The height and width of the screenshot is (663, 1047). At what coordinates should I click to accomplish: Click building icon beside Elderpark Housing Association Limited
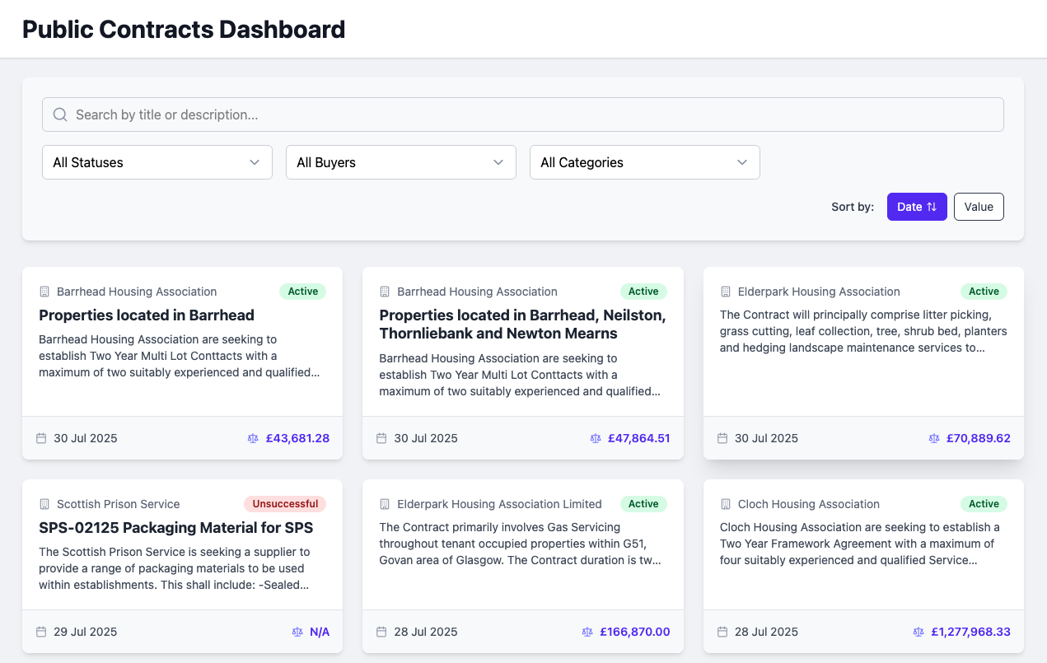tap(385, 504)
